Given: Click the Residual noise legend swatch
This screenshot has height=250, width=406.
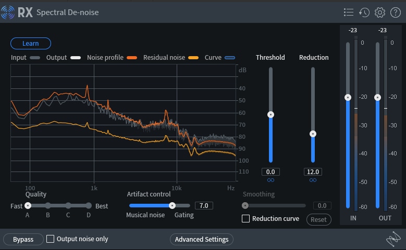Looking at the screenshot, I should 193,58.
